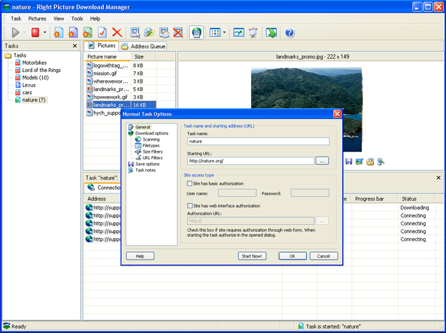Click the green Start task play icon

click(15, 32)
